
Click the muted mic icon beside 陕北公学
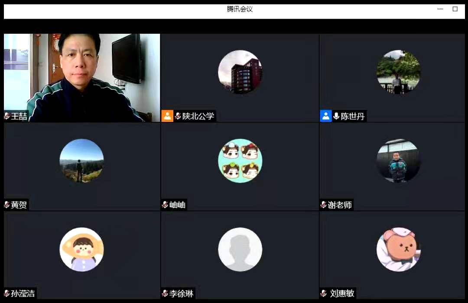tap(178, 116)
